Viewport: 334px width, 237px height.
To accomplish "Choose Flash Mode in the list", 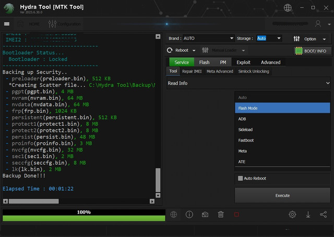I will coord(282,108).
